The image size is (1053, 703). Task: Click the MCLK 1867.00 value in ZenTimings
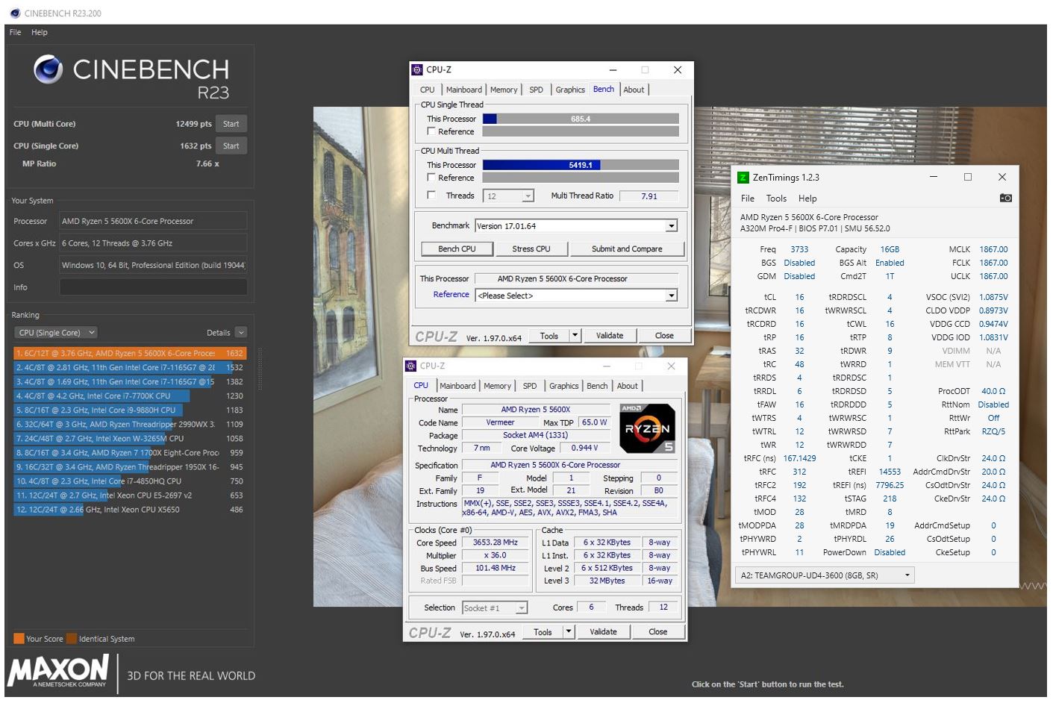(993, 249)
